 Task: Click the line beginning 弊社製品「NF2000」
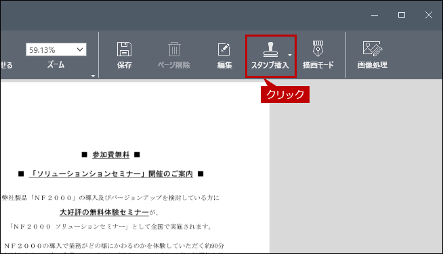tap(110, 198)
